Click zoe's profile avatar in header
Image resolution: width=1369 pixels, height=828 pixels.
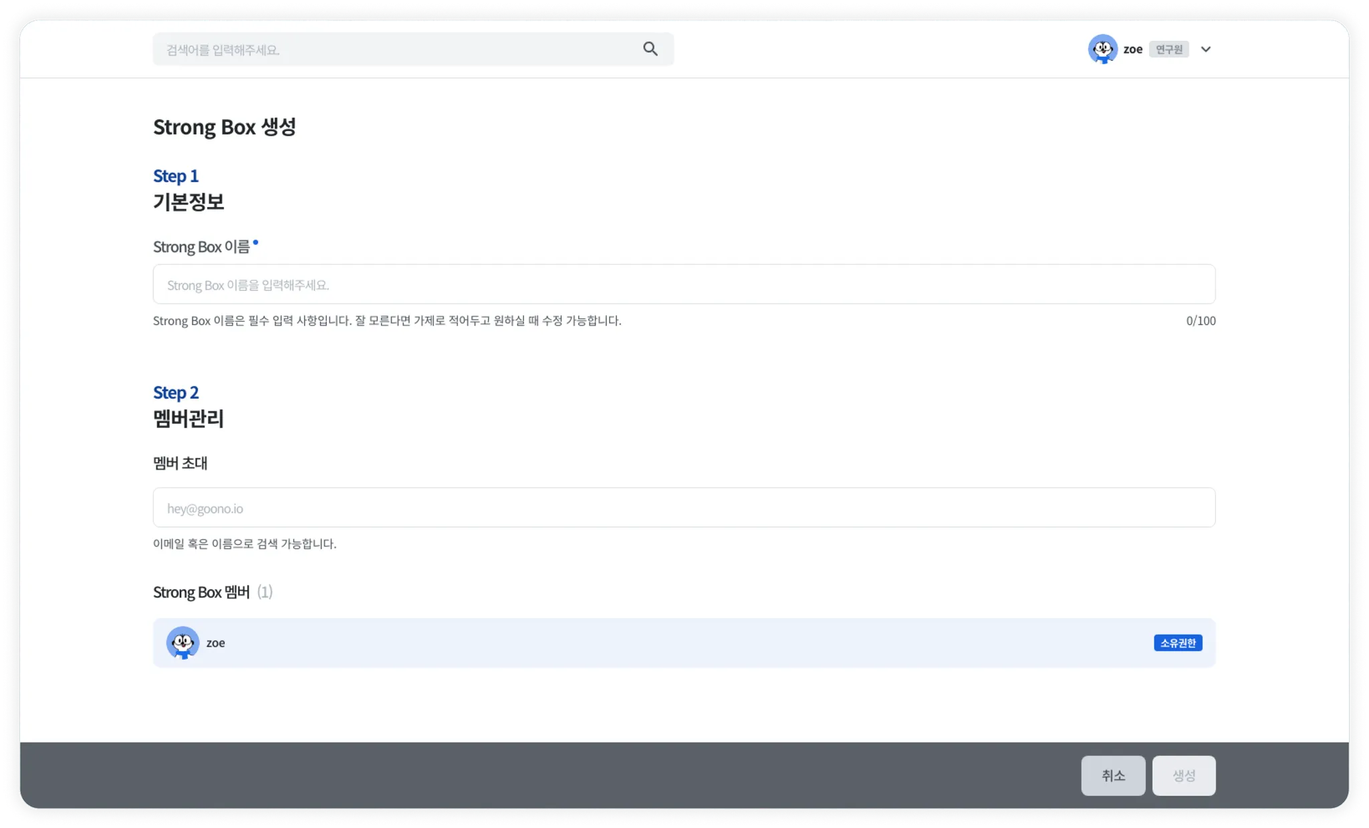point(1102,49)
